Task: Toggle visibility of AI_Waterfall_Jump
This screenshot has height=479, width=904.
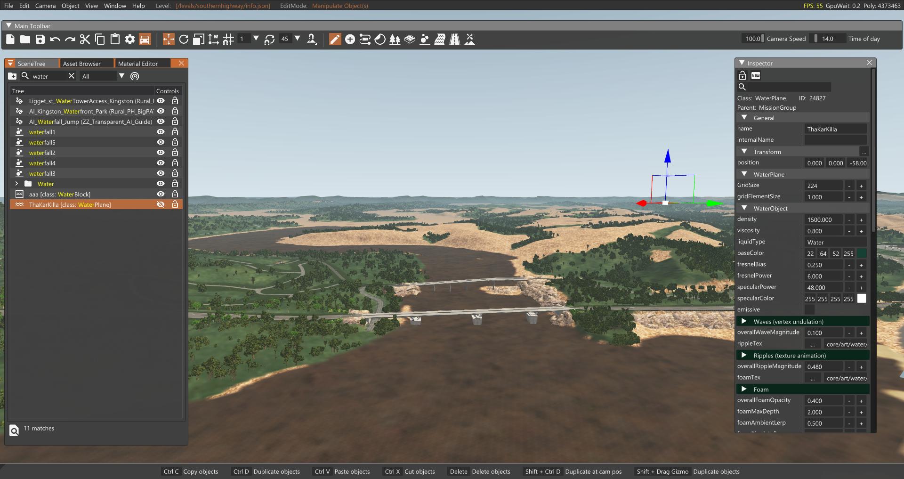Action: (x=161, y=122)
